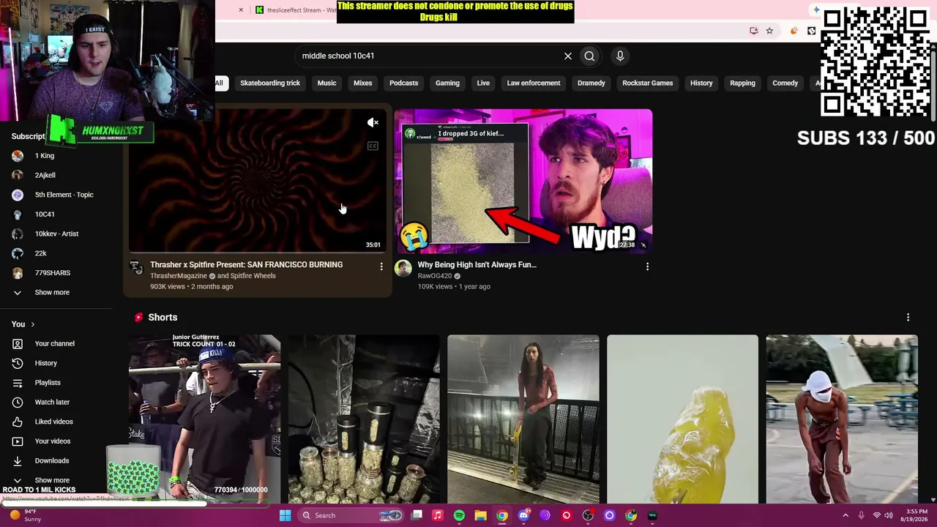Select the 'Skateboarding trick' filter chip
This screenshot has height=527, width=937.
(x=270, y=83)
